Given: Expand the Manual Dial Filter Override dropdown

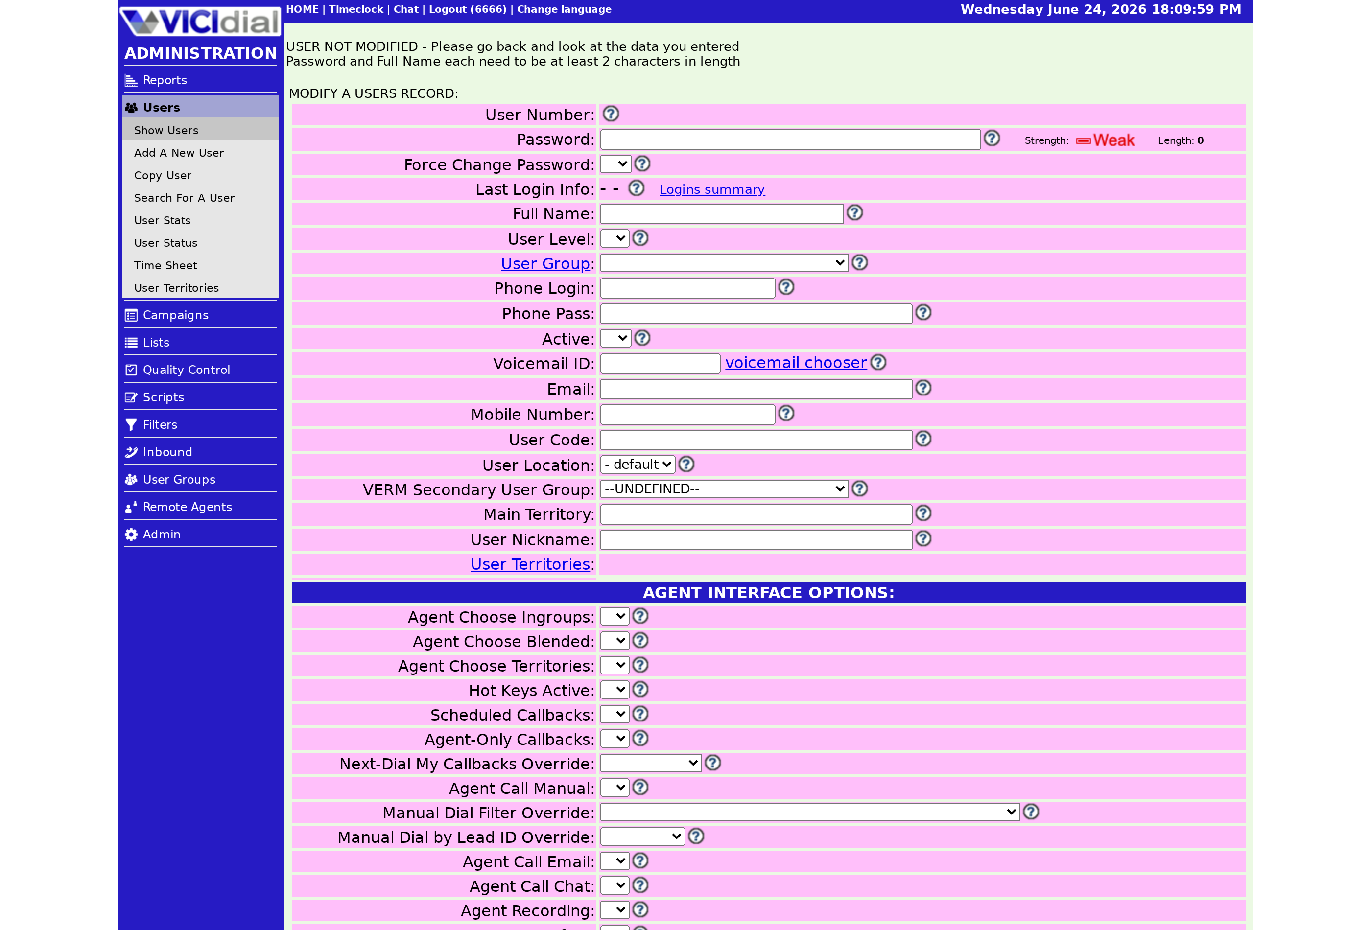Looking at the screenshot, I should (x=809, y=813).
